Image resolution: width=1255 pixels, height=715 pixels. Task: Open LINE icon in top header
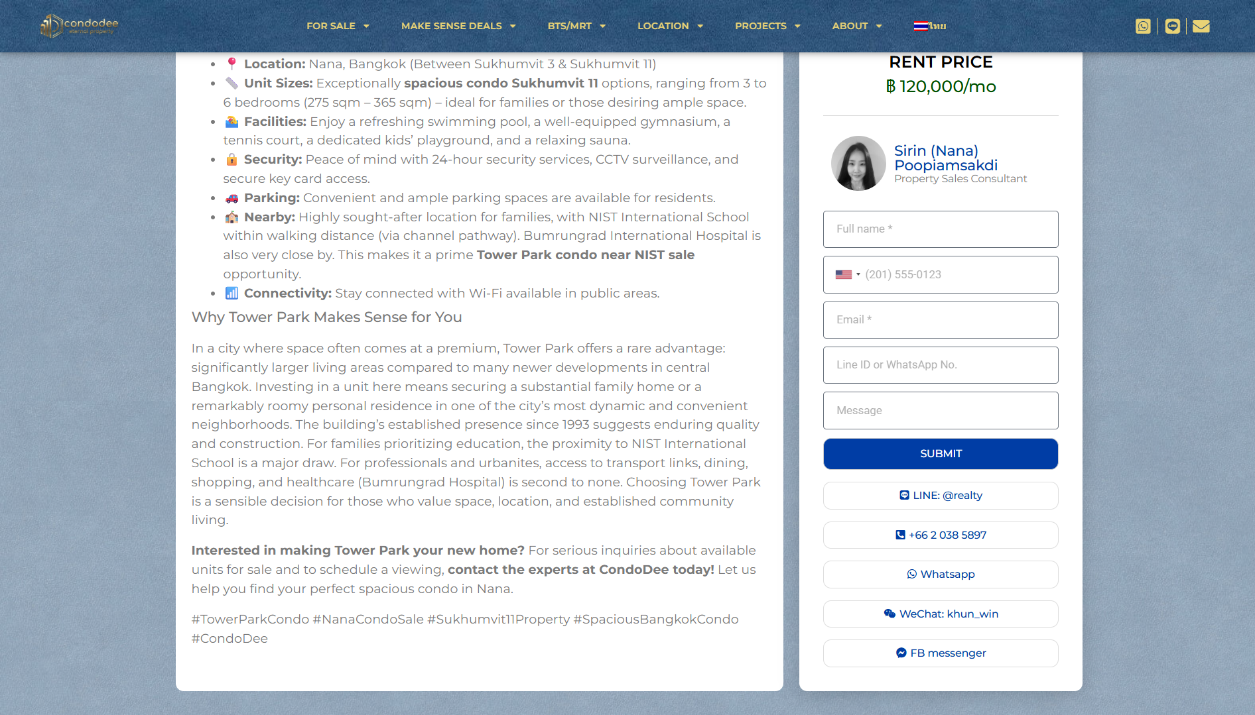(x=1172, y=26)
